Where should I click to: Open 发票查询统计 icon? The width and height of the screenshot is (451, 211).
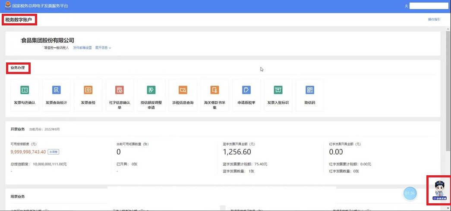(x=56, y=90)
